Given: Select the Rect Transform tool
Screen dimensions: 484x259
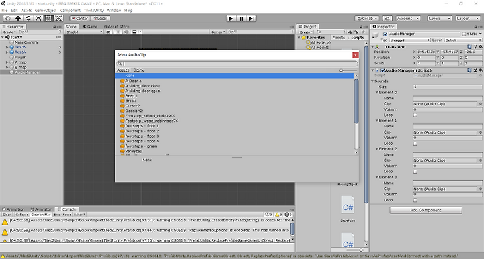Looking at the screenshot, I should [x=48, y=19].
